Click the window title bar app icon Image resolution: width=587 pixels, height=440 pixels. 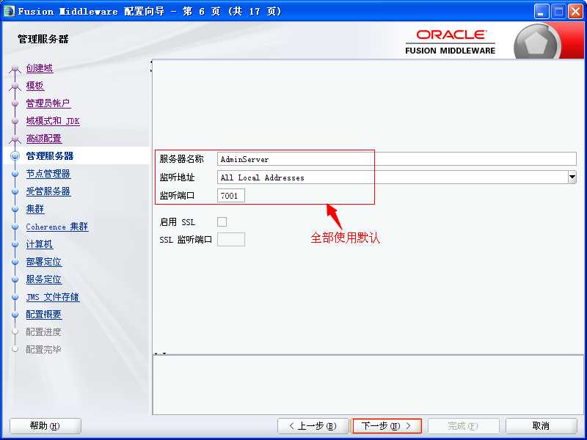coord(9,11)
